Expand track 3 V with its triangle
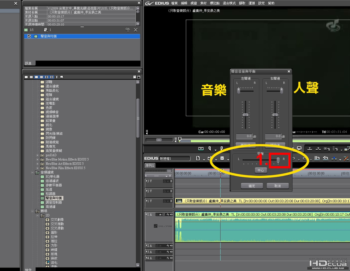Viewport: 350px width, 271px height. 146,181
